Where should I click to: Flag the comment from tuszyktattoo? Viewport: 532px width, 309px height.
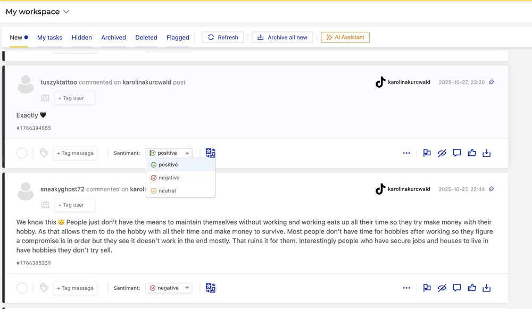point(427,153)
